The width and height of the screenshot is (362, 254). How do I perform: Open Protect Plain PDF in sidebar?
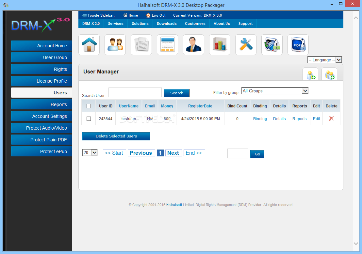(41, 140)
